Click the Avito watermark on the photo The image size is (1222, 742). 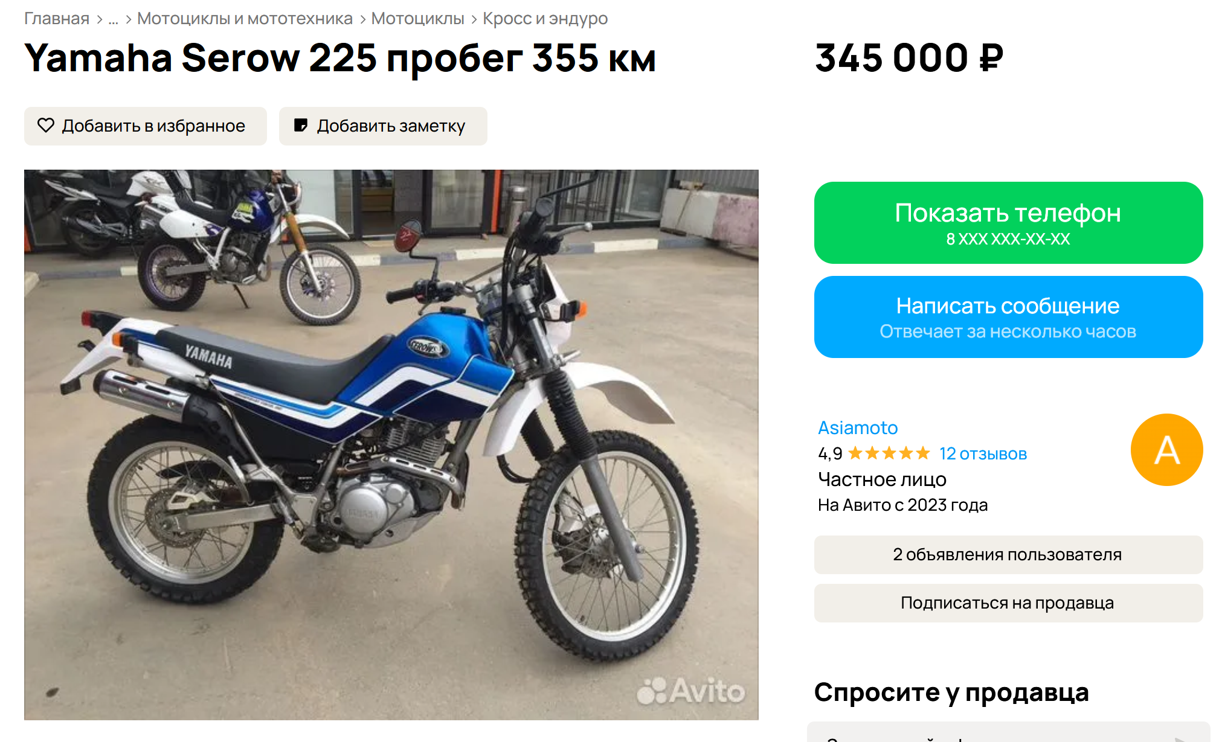[x=691, y=691]
